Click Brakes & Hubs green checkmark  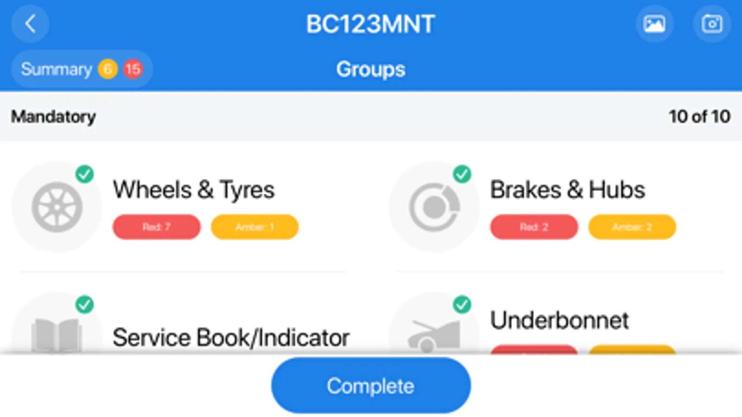pos(462,174)
